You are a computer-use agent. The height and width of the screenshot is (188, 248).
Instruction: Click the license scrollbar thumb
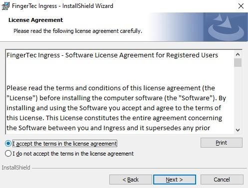click(238, 63)
